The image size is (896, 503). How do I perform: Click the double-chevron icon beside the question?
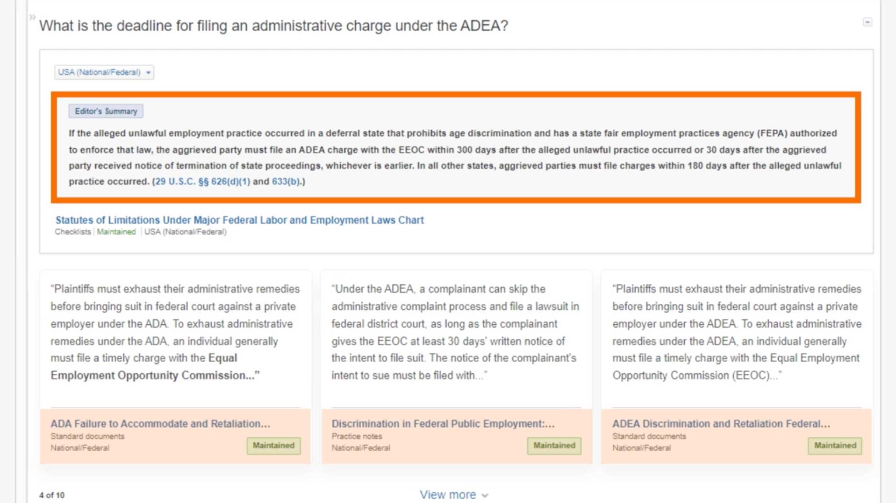click(x=32, y=17)
